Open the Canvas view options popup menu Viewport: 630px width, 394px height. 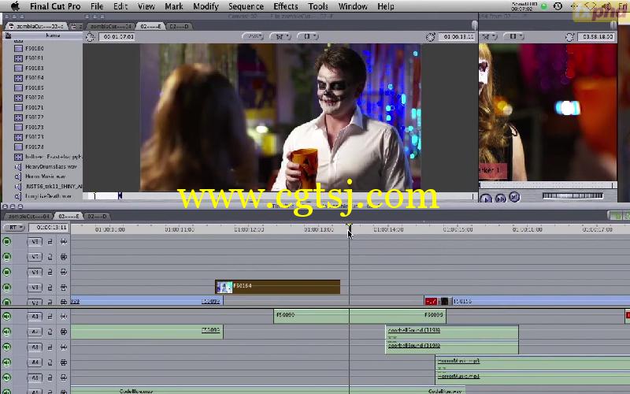308,36
